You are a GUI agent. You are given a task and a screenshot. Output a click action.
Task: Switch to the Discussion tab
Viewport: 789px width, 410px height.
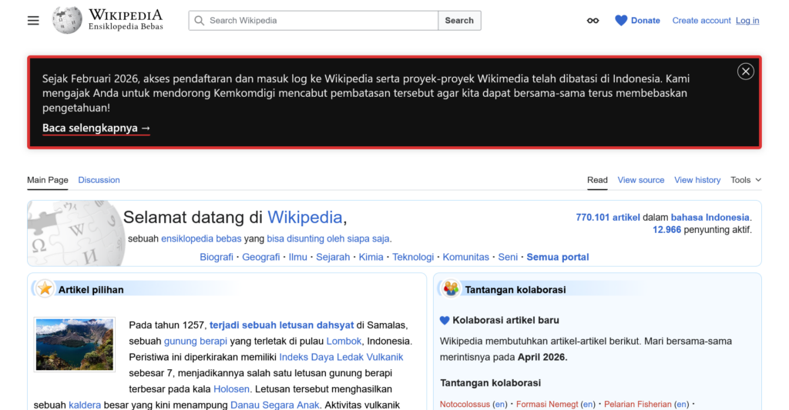[99, 180]
